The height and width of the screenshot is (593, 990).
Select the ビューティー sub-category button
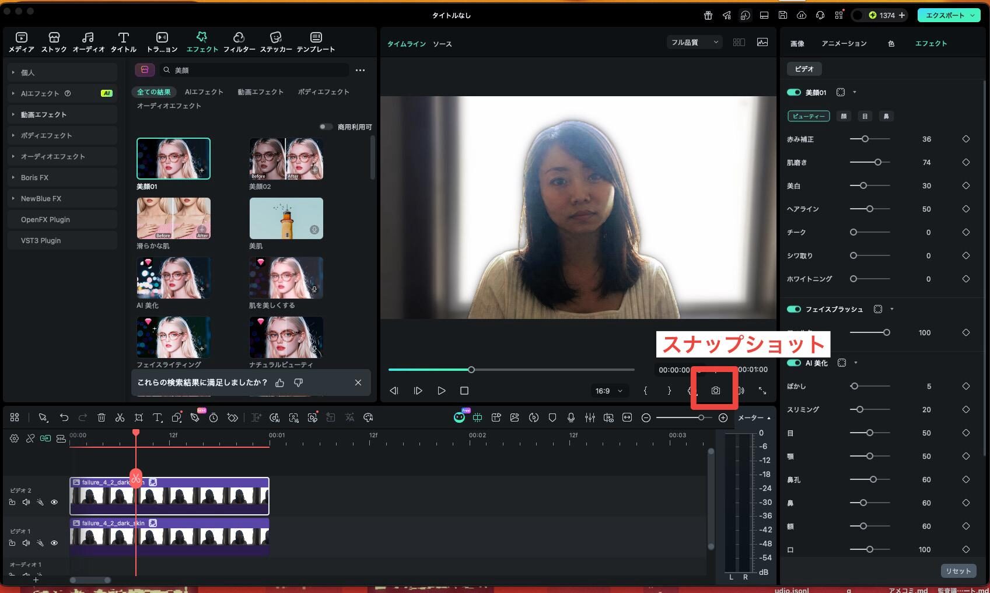(x=809, y=116)
